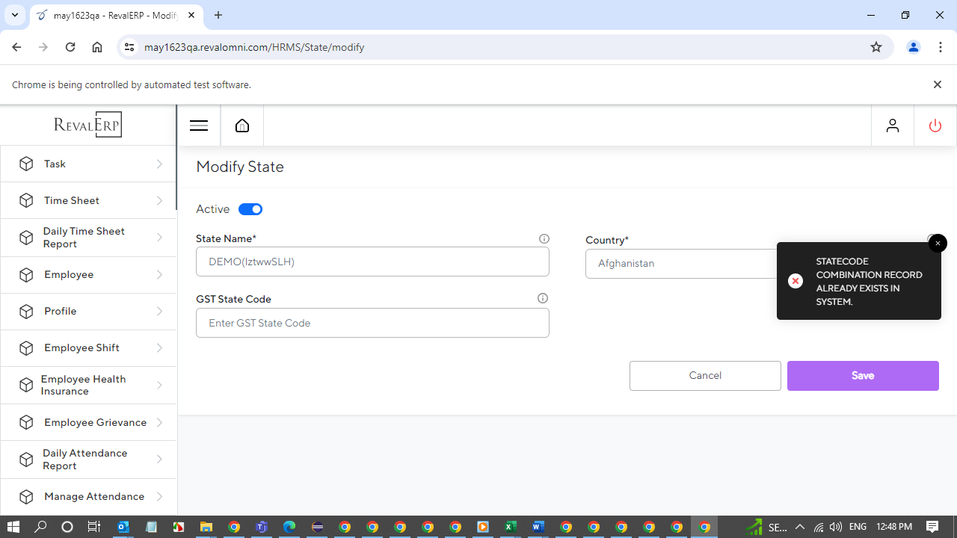Click the GST State Code input field
The width and height of the screenshot is (957, 538).
pos(372,323)
